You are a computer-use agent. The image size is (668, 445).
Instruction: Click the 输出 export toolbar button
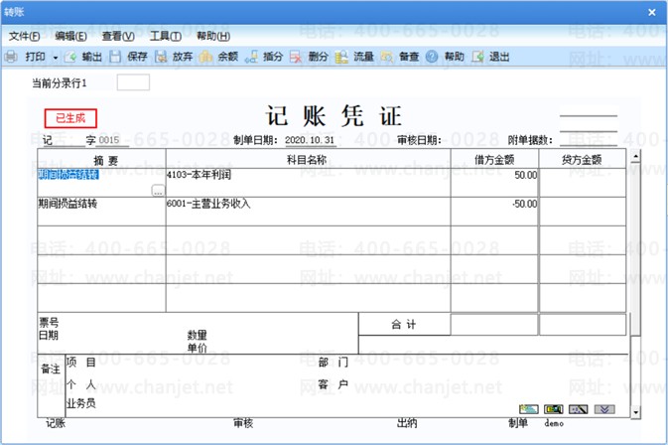tap(83, 57)
